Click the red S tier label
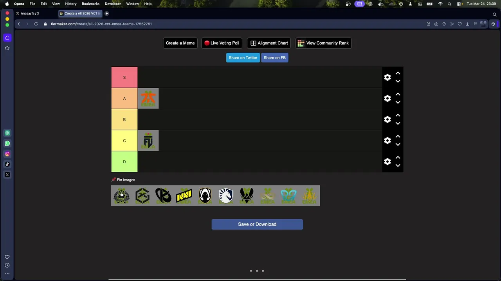The image size is (501, 281). [124, 77]
